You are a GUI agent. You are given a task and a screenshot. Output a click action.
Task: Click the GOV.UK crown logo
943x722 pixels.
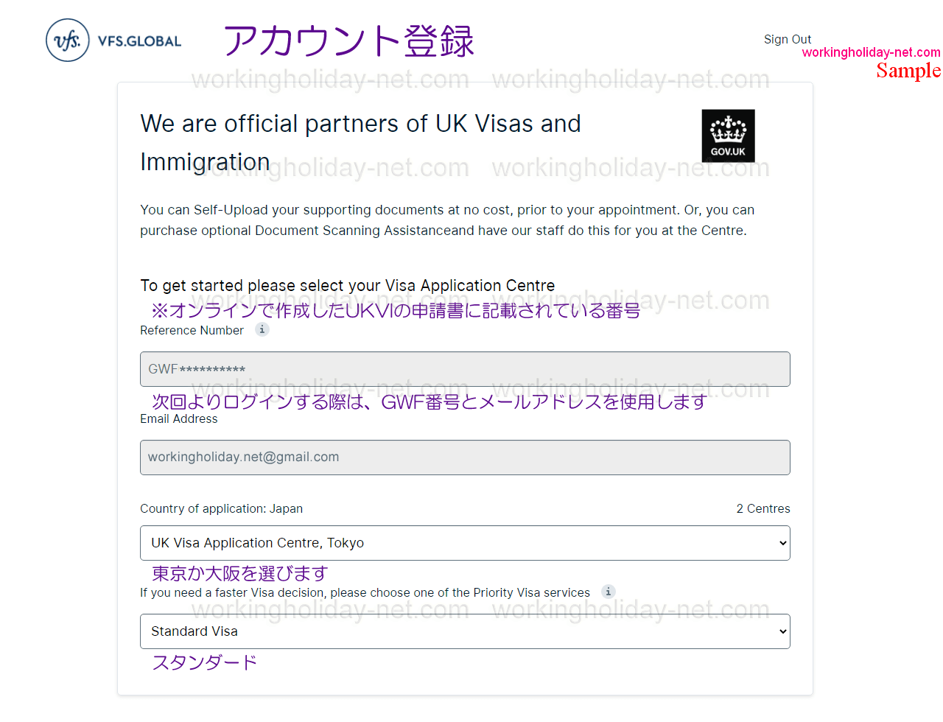click(728, 136)
